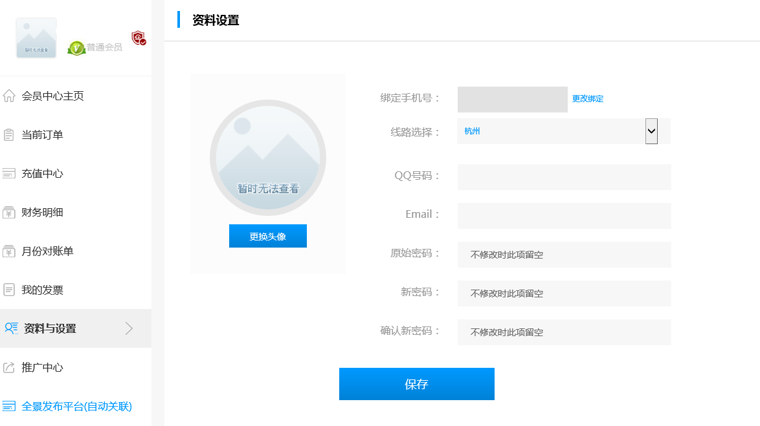
Task: Click the yen icon beside 月份对账单
Action: (9, 251)
